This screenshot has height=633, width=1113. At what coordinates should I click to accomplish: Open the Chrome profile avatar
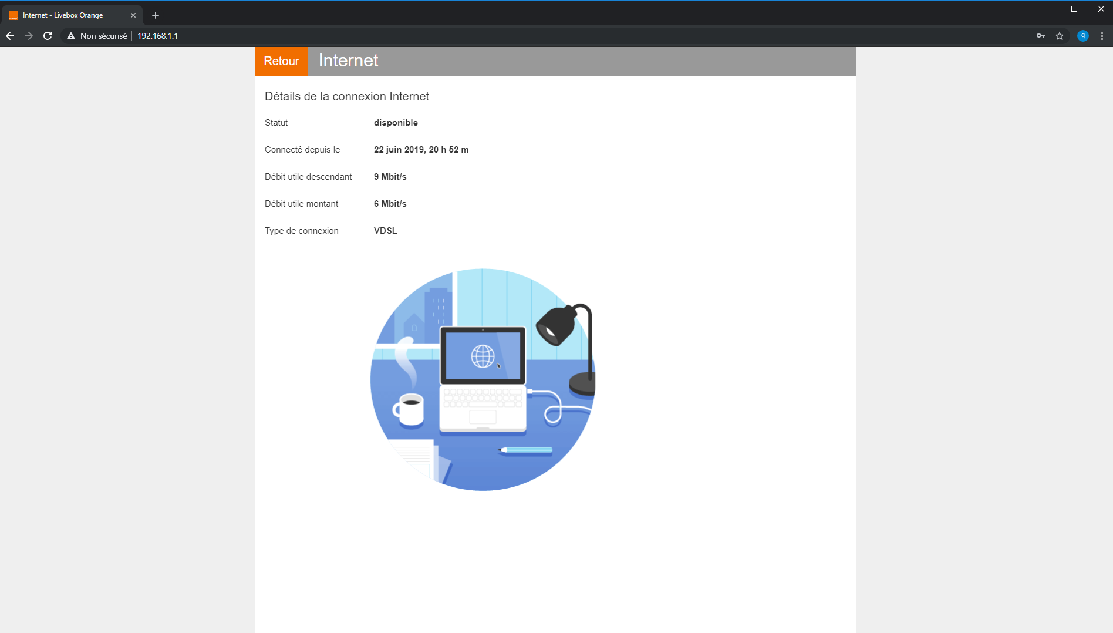click(1083, 36)
